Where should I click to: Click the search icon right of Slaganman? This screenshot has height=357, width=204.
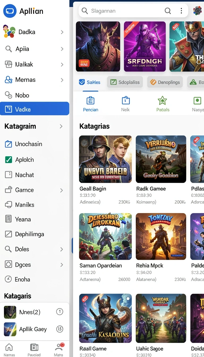(168, 11)
